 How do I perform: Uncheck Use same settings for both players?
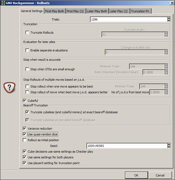coord(24,157)
